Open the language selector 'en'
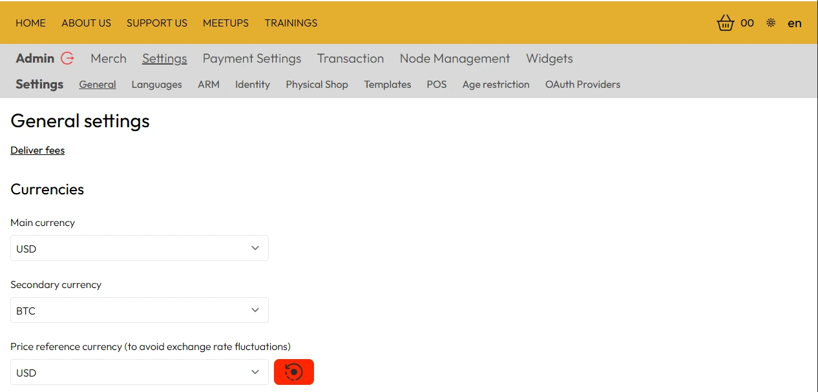 pos(794,23)
